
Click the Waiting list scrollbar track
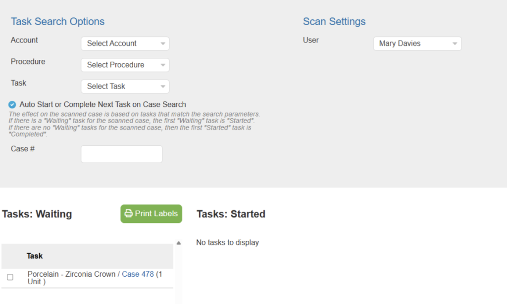179,272
